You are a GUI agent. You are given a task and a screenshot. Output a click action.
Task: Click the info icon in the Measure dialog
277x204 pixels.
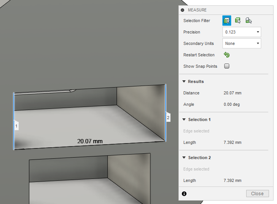184,194
